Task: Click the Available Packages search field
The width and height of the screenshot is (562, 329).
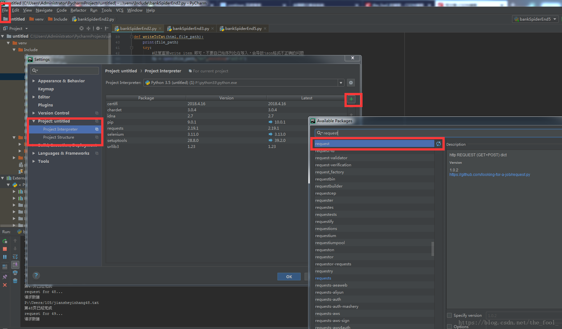Action: (438, 133)
